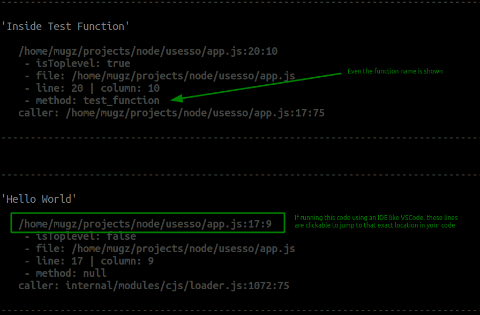Click the isToplevel: true line
The width and height of the screenshot is (480, 315).
coord(78,63)
